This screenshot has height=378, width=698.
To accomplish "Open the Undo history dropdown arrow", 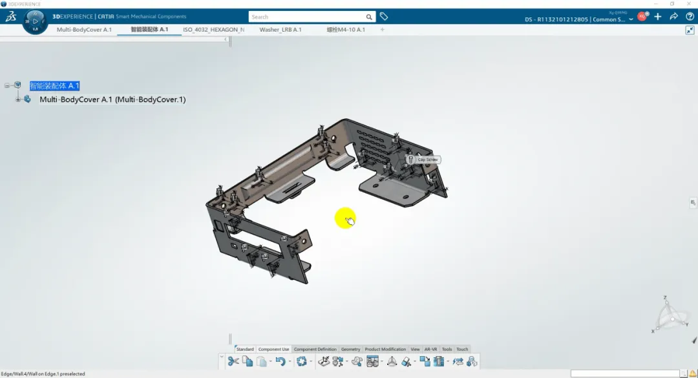I will tap(290, 362).
